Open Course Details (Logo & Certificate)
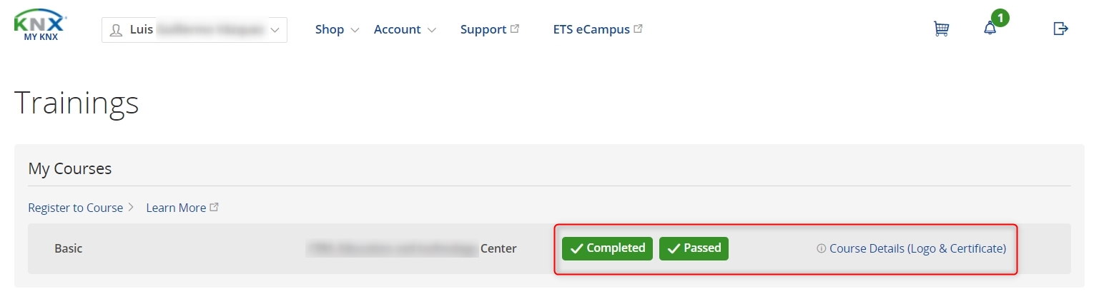 coord(917,248)
